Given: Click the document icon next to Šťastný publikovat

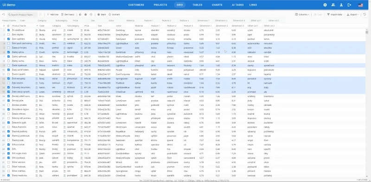Looking at the screenshot, I should coord(37,136).
